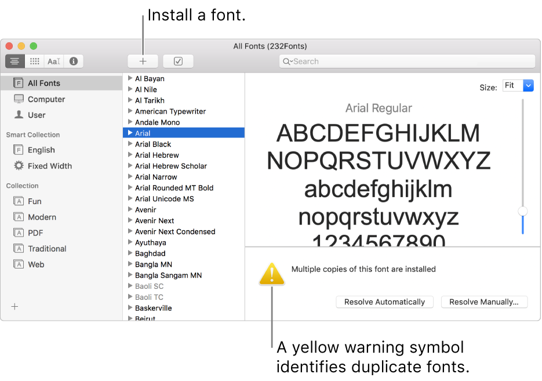Click the magnifier icon in the search field
542x381 pixels.
coord(287,61)
